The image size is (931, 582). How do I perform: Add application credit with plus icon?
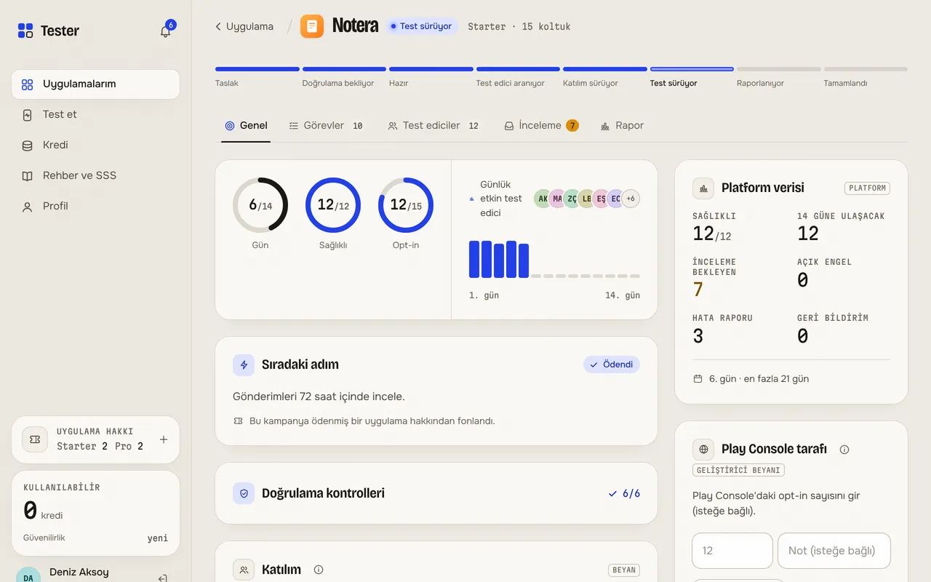pos(164,439)
